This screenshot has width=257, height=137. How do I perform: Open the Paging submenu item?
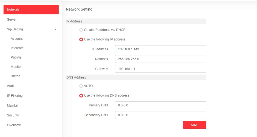tap(16, 57)
